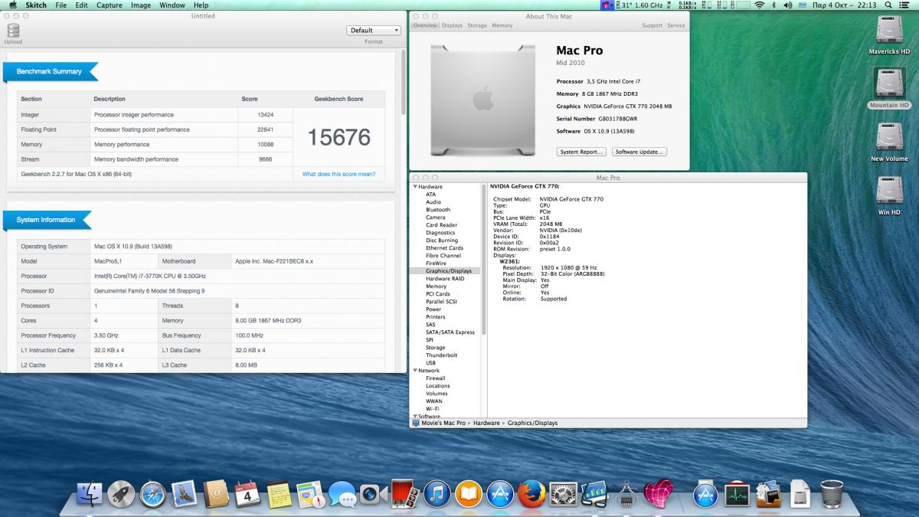Select Mavericks HD desktop drive
Screen dimensions: 919x517
tap(889, 35)
